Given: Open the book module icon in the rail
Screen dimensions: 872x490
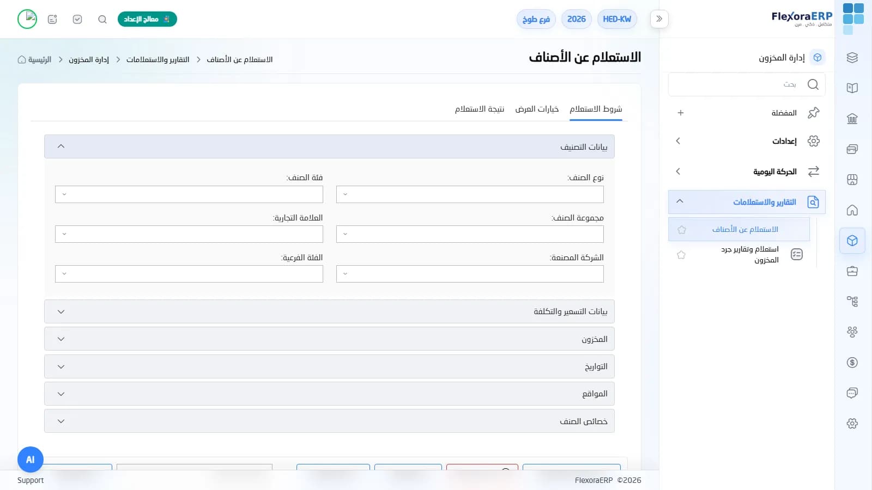Looking at the screenshot, I should pyautogui.click(x=852, y=88).
